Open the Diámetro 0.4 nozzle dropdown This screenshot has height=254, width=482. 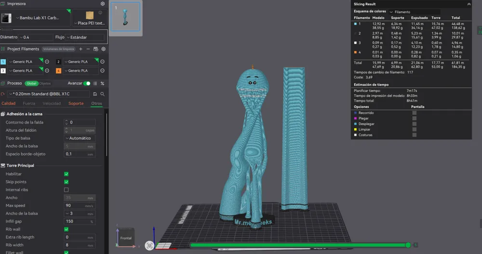coord(36,37)
